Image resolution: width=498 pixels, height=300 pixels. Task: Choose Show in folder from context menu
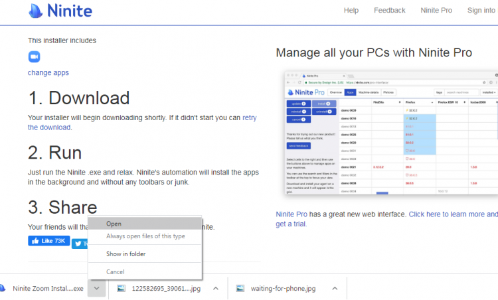pyautogui.click(x=145, y=254)
